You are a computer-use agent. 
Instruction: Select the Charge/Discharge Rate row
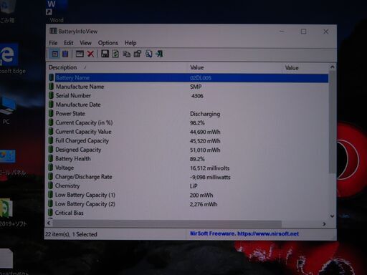(189, 177)
